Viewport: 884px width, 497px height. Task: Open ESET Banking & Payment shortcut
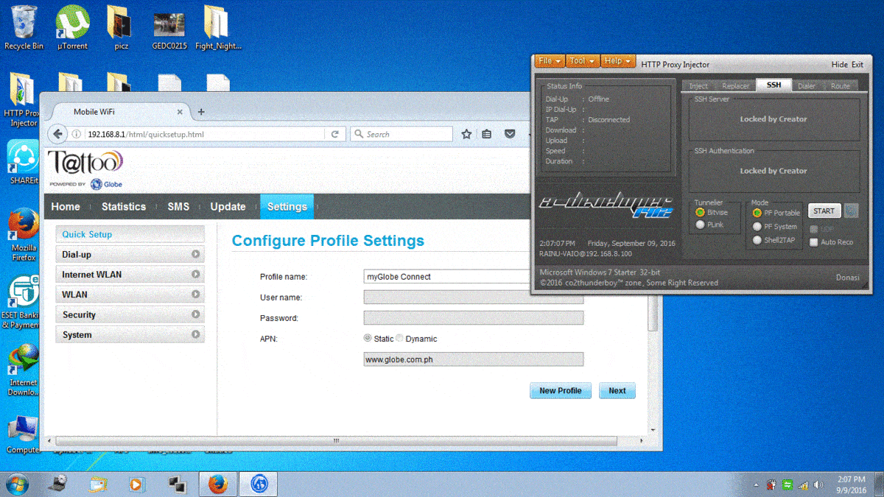[x=24, y=302]
